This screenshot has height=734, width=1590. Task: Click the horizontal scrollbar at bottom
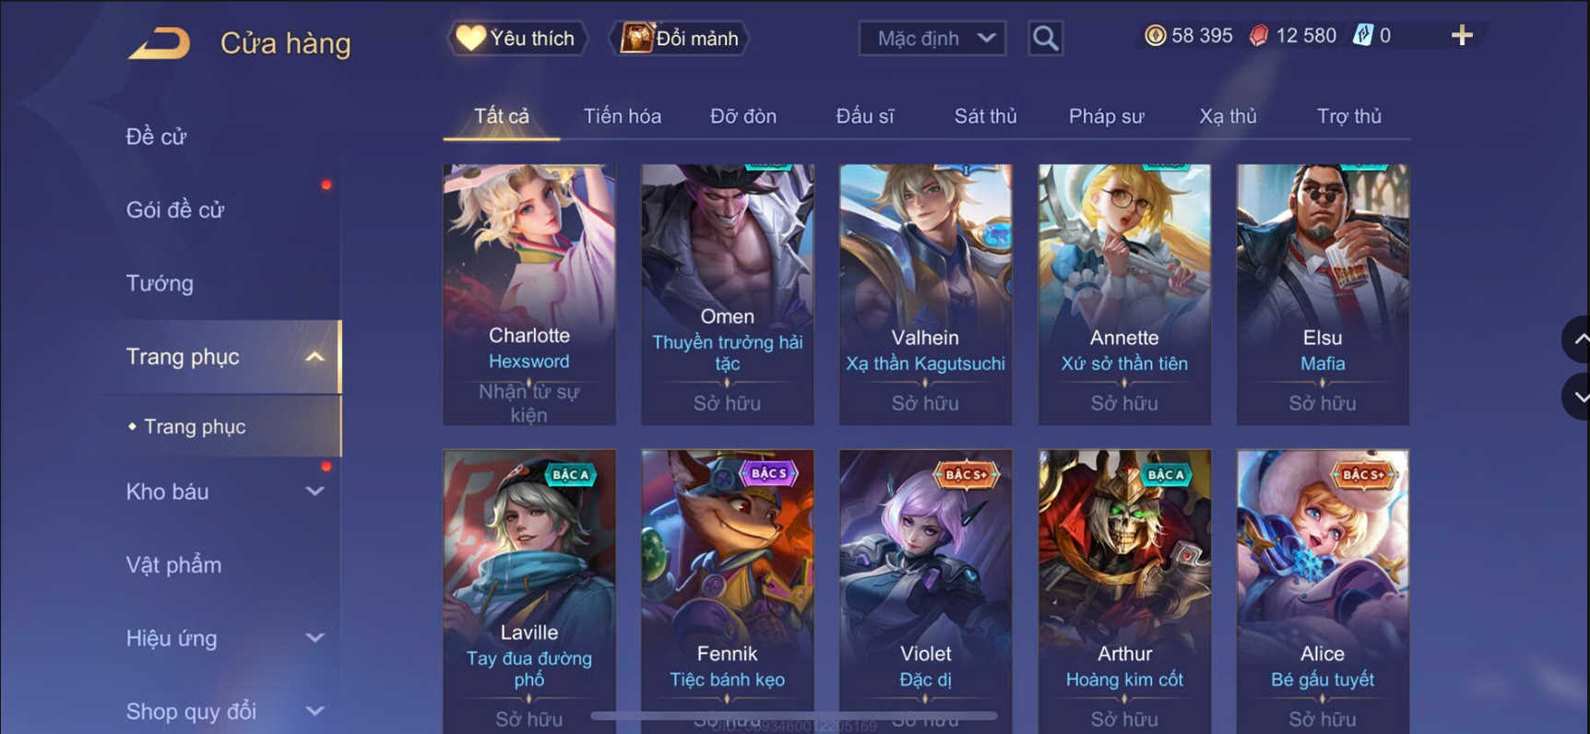click(793, 716)
